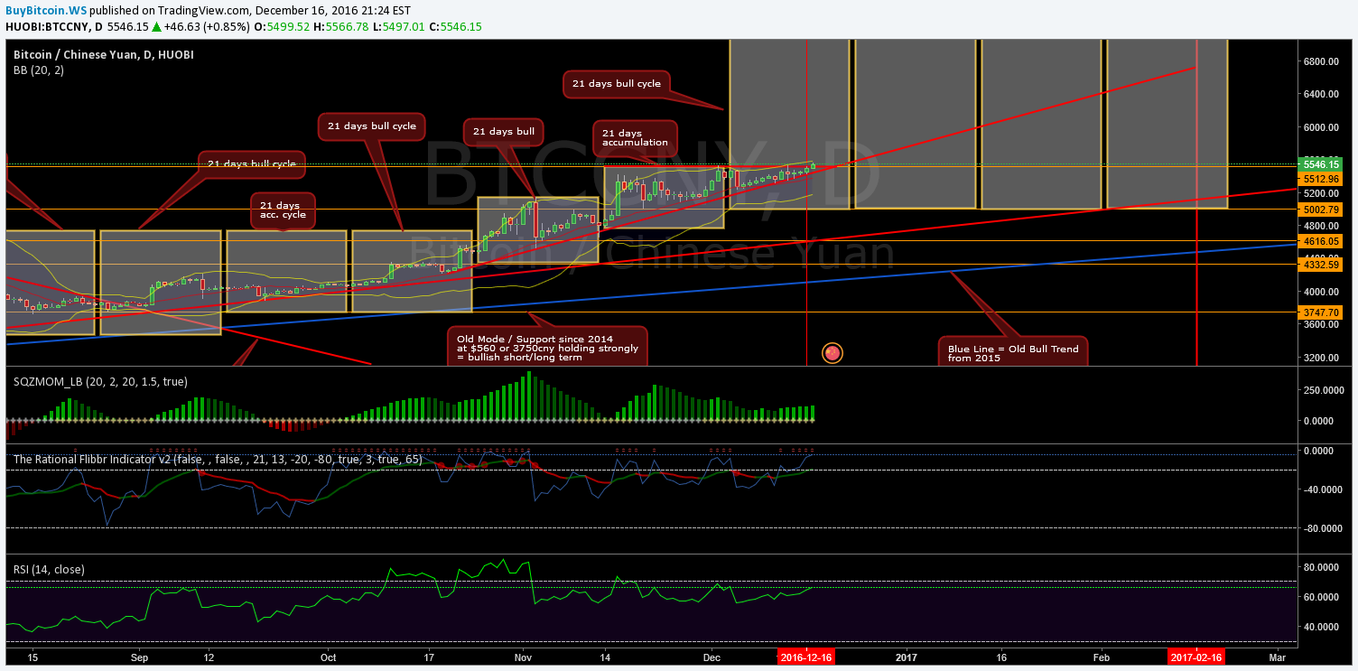Click the Blue Line = Old Bull Trend note

(x=1013, y=352)
